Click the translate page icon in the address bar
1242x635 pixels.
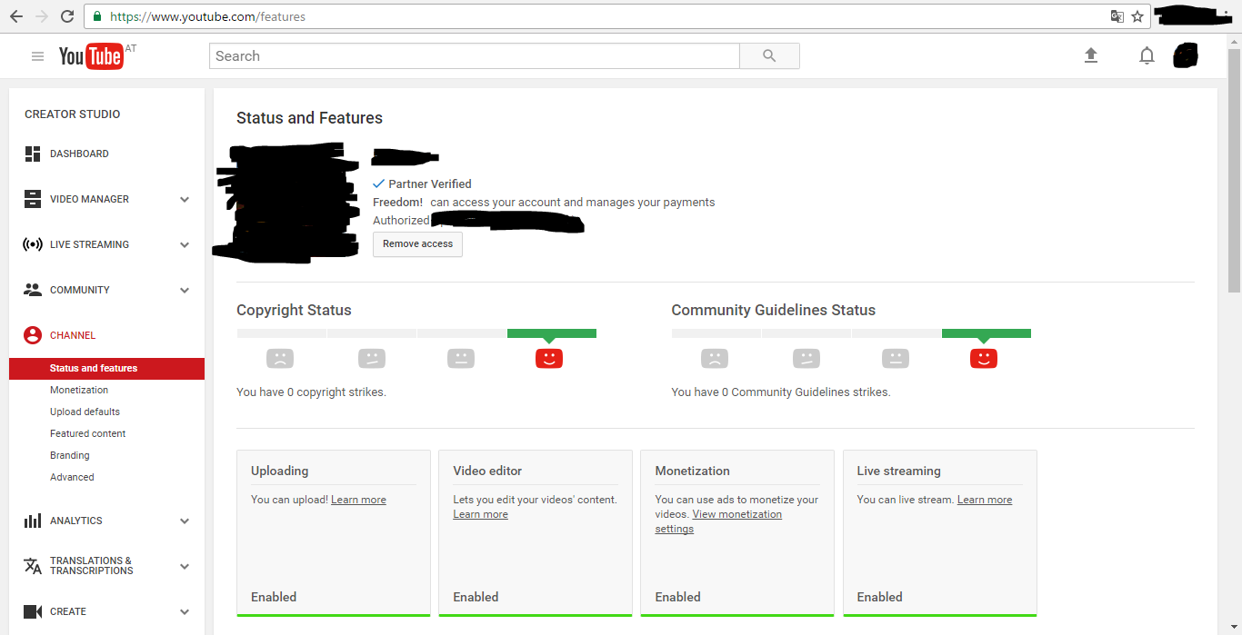click(x=1117, y=16)
